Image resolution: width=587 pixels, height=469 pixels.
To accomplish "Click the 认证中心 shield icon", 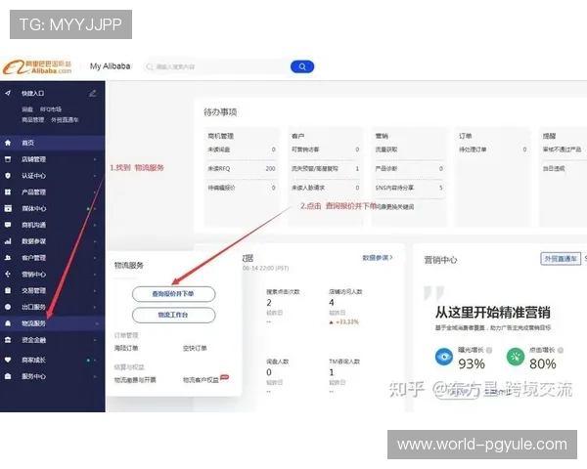I will click(8, 176).
